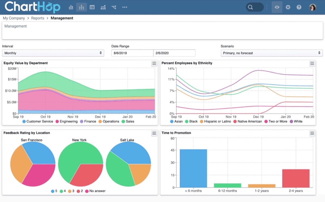Viewport: 325px width, 202px height.
Task: Select the org chart view icon
Action: (81, 7)
